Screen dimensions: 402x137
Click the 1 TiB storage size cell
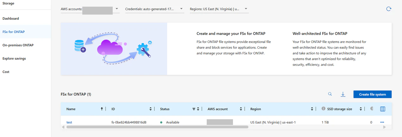point(325,122)
